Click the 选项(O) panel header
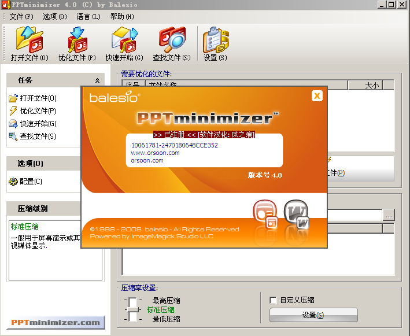The image size is (410, 336). (43, 164)
